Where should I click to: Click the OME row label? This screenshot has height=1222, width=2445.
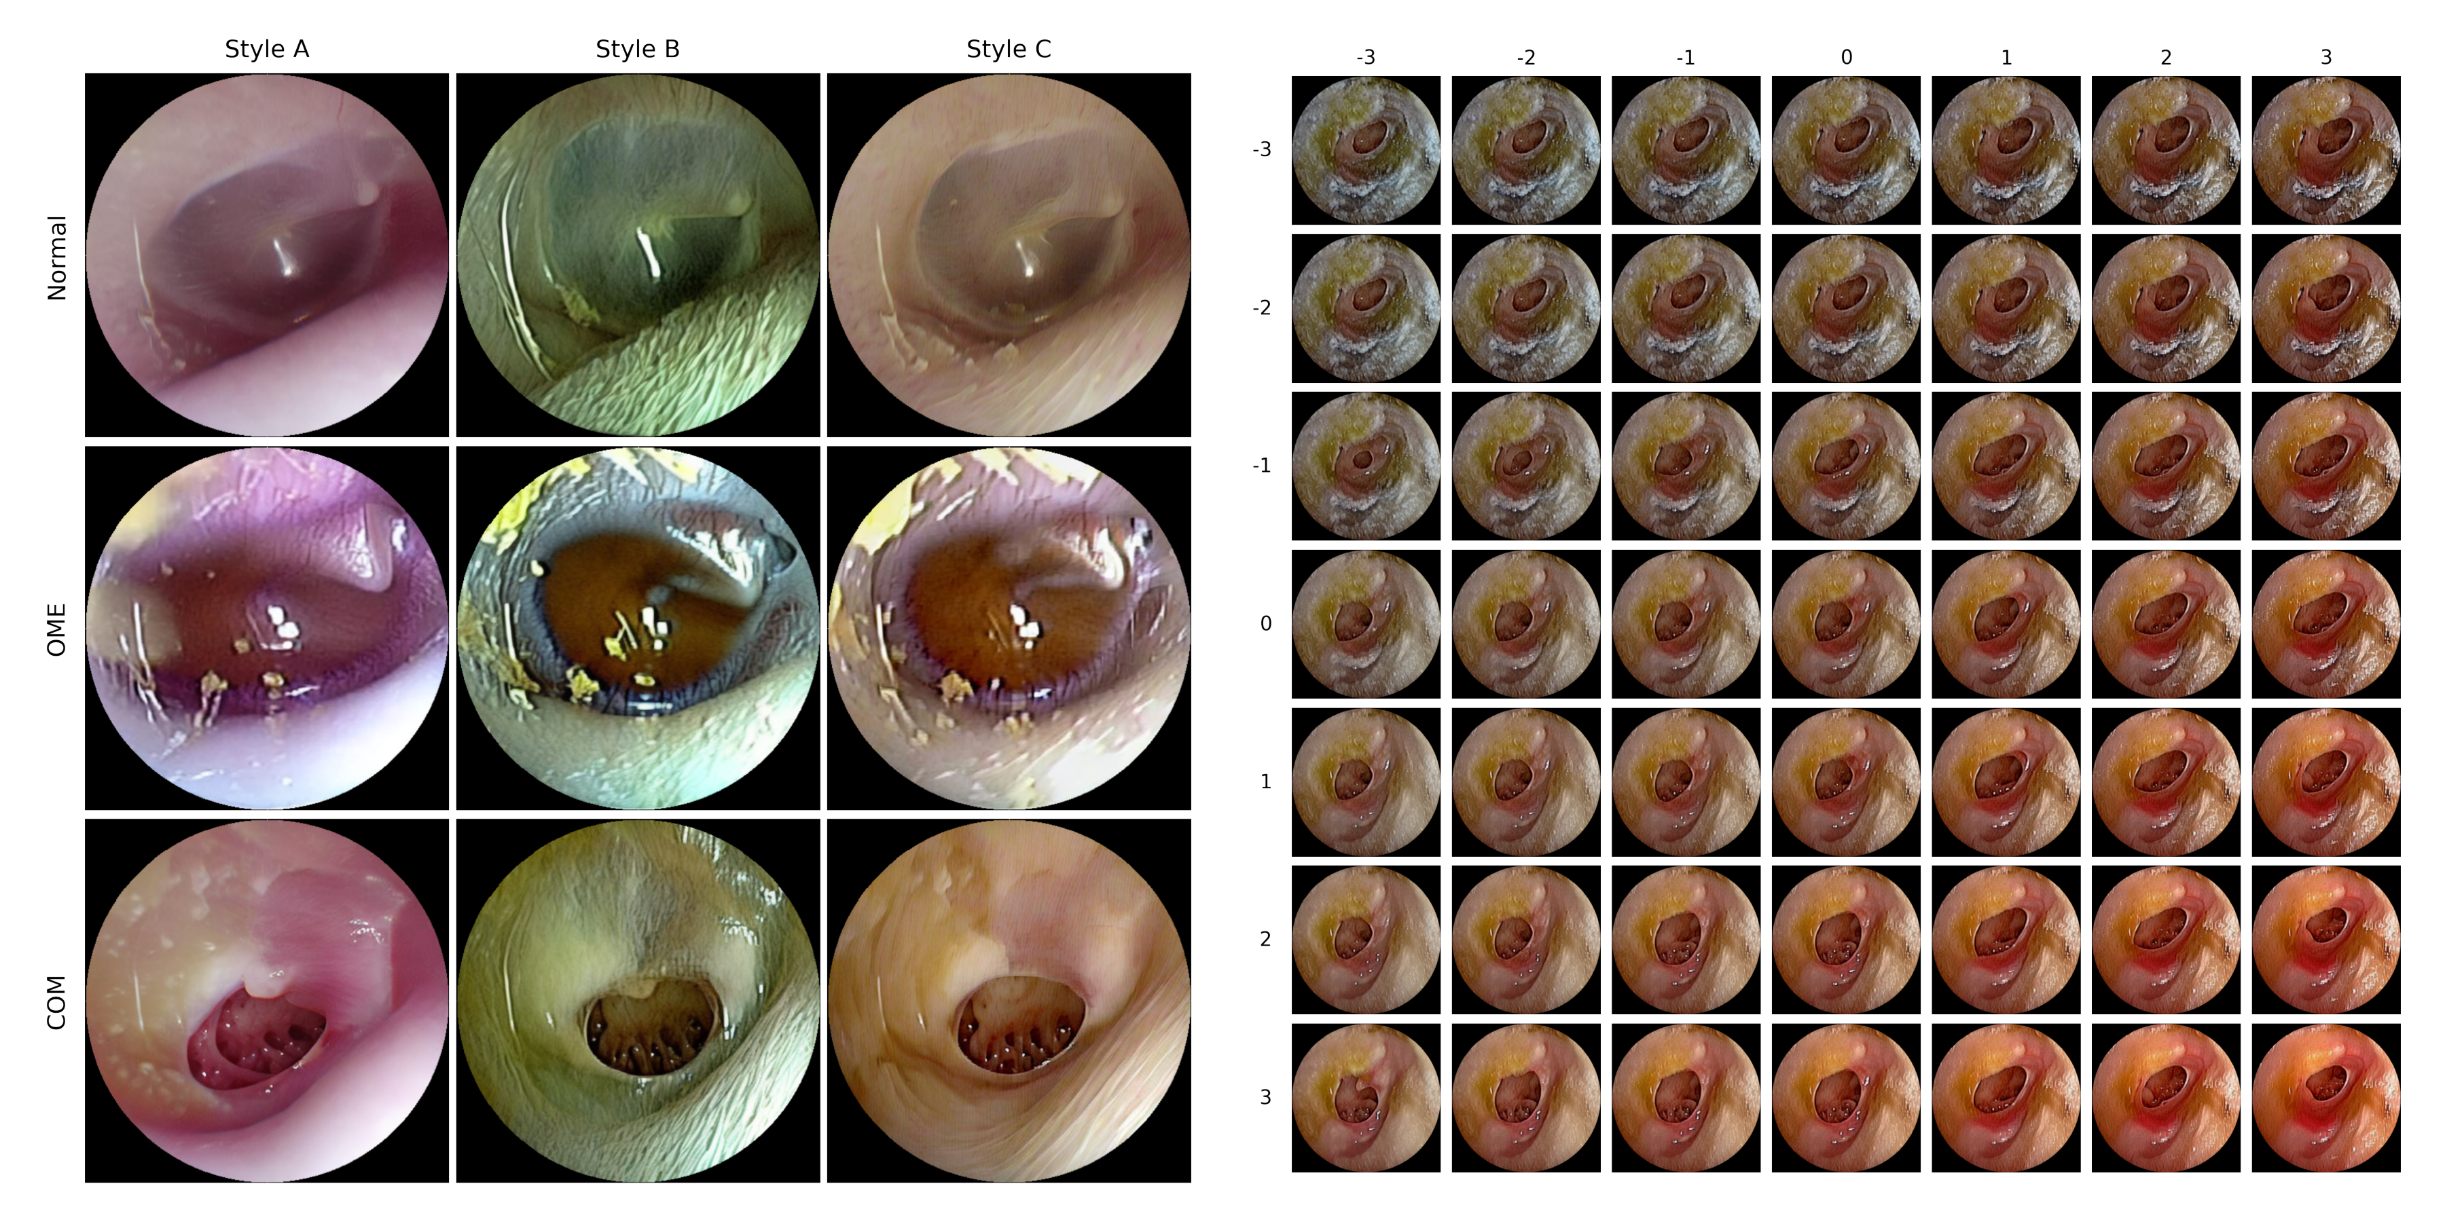(x=57, y=629)
